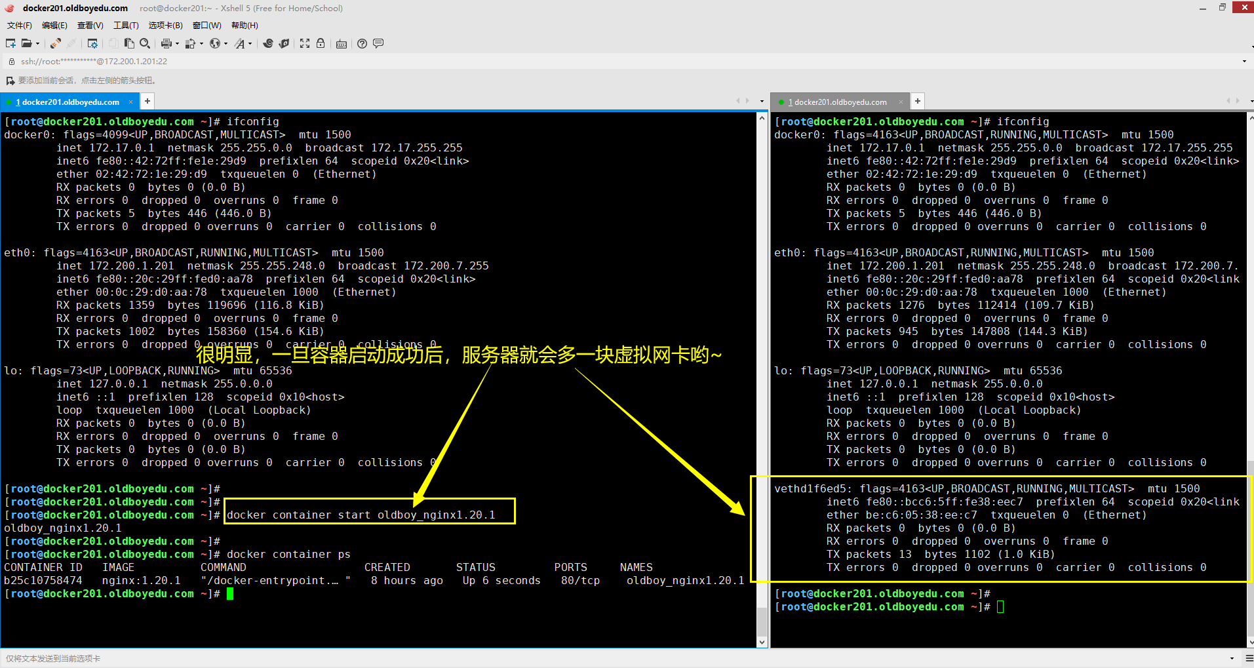Open session Properties gear icon
The width and height of the screenshot is (1254, 668).
(92, 43)
